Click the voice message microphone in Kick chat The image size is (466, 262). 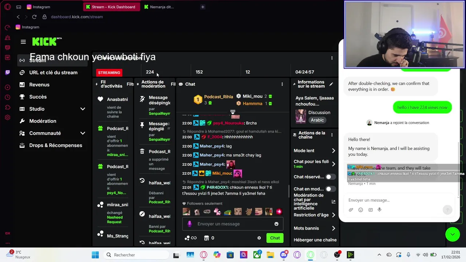[189, 224]
